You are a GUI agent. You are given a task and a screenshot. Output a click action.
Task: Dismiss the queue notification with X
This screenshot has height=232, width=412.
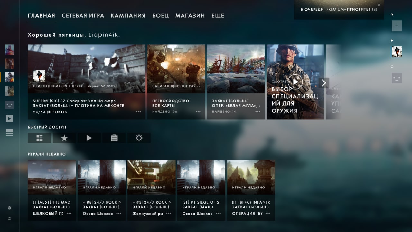click(x=379, y=5)
